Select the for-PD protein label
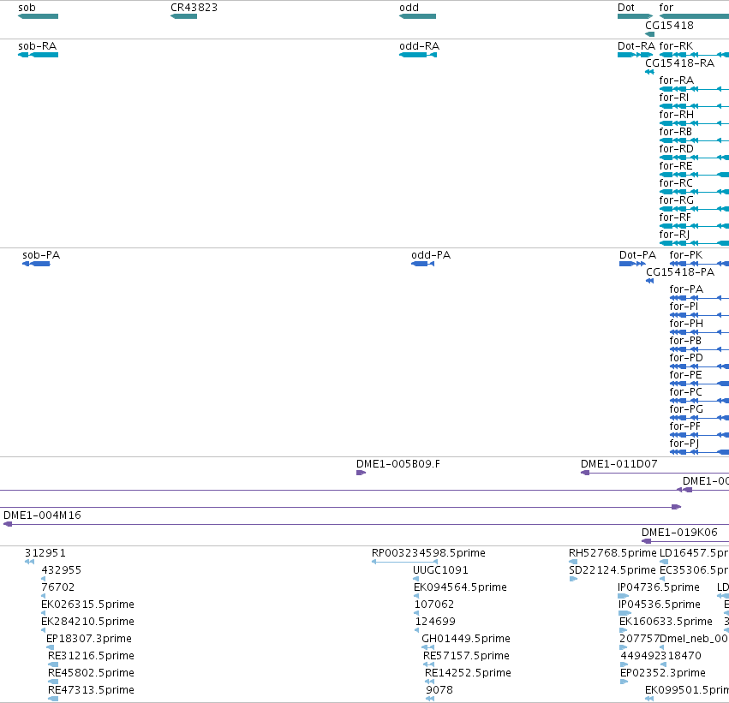 pos(686,358)
